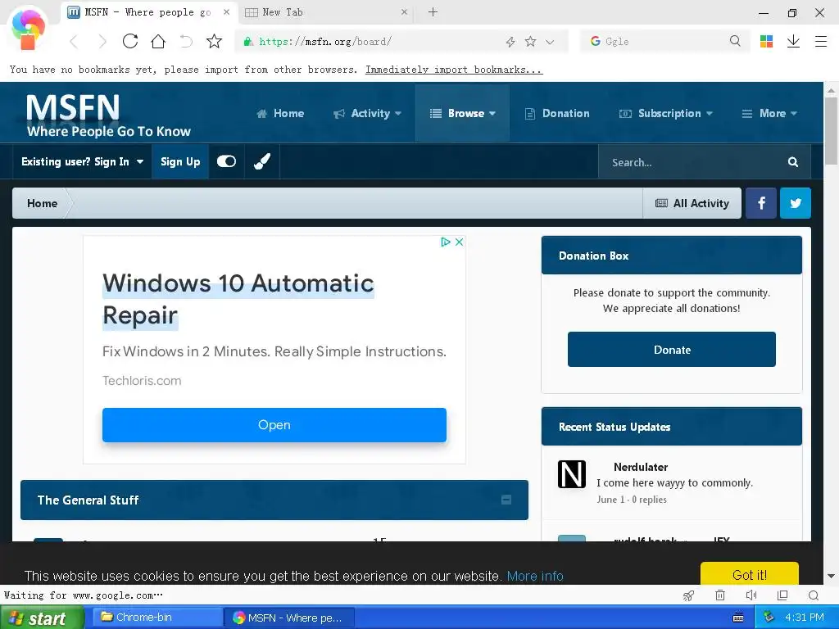Mute sound via speaker icon in status bar
Image resolution: width=839 pixels, height=629 pixels.
click(751, 595)
